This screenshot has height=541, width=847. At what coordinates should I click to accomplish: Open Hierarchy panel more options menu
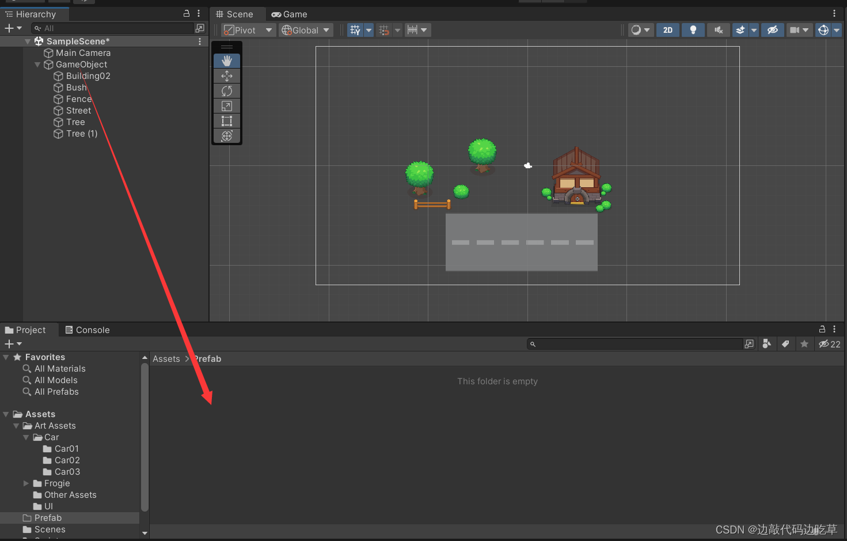[x=199, y=13]
